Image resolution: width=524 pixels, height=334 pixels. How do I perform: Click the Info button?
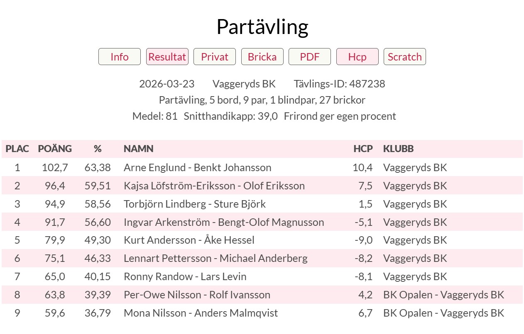[x=120, y=57]
